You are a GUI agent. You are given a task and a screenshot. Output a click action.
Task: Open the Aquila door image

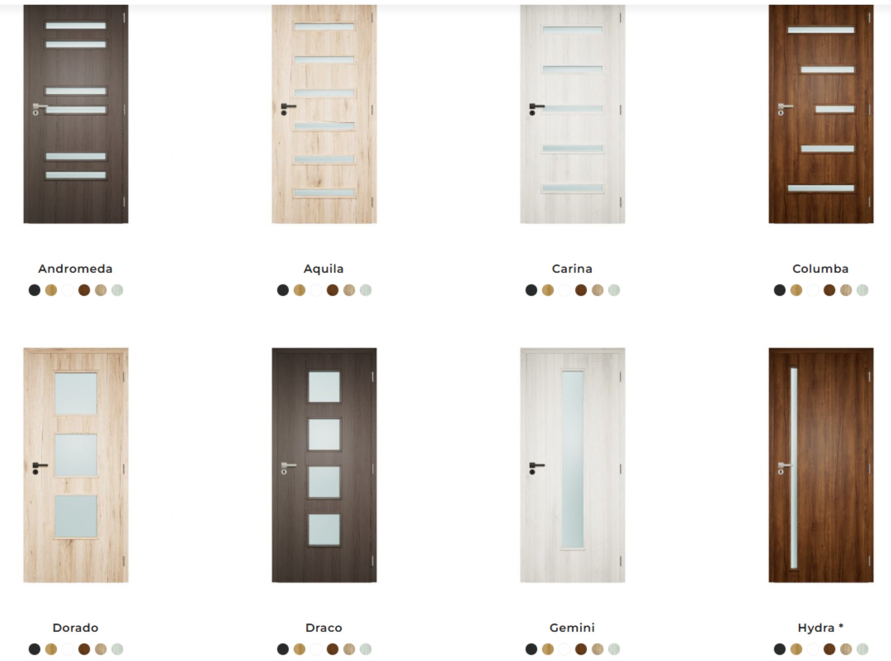pyautogui.click(x=324, y=114)
